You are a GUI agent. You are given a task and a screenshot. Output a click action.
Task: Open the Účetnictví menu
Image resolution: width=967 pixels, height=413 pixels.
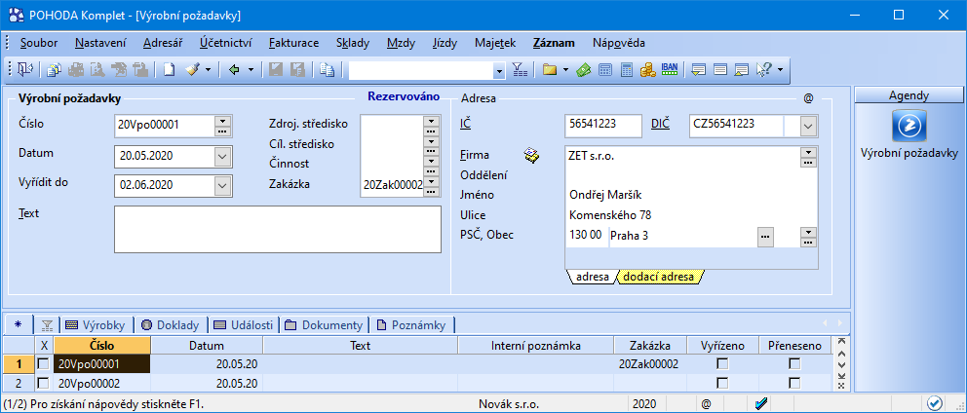tap(225, 43)
